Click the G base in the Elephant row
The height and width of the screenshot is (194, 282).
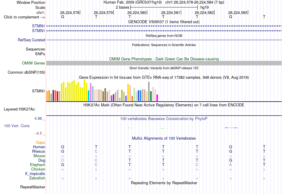(63, 165)
